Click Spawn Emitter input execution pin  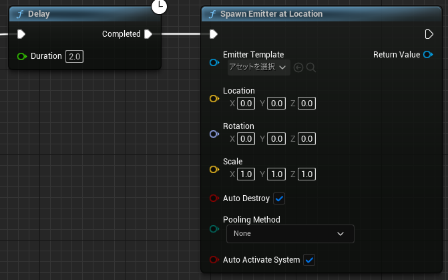tap(214, 34)
